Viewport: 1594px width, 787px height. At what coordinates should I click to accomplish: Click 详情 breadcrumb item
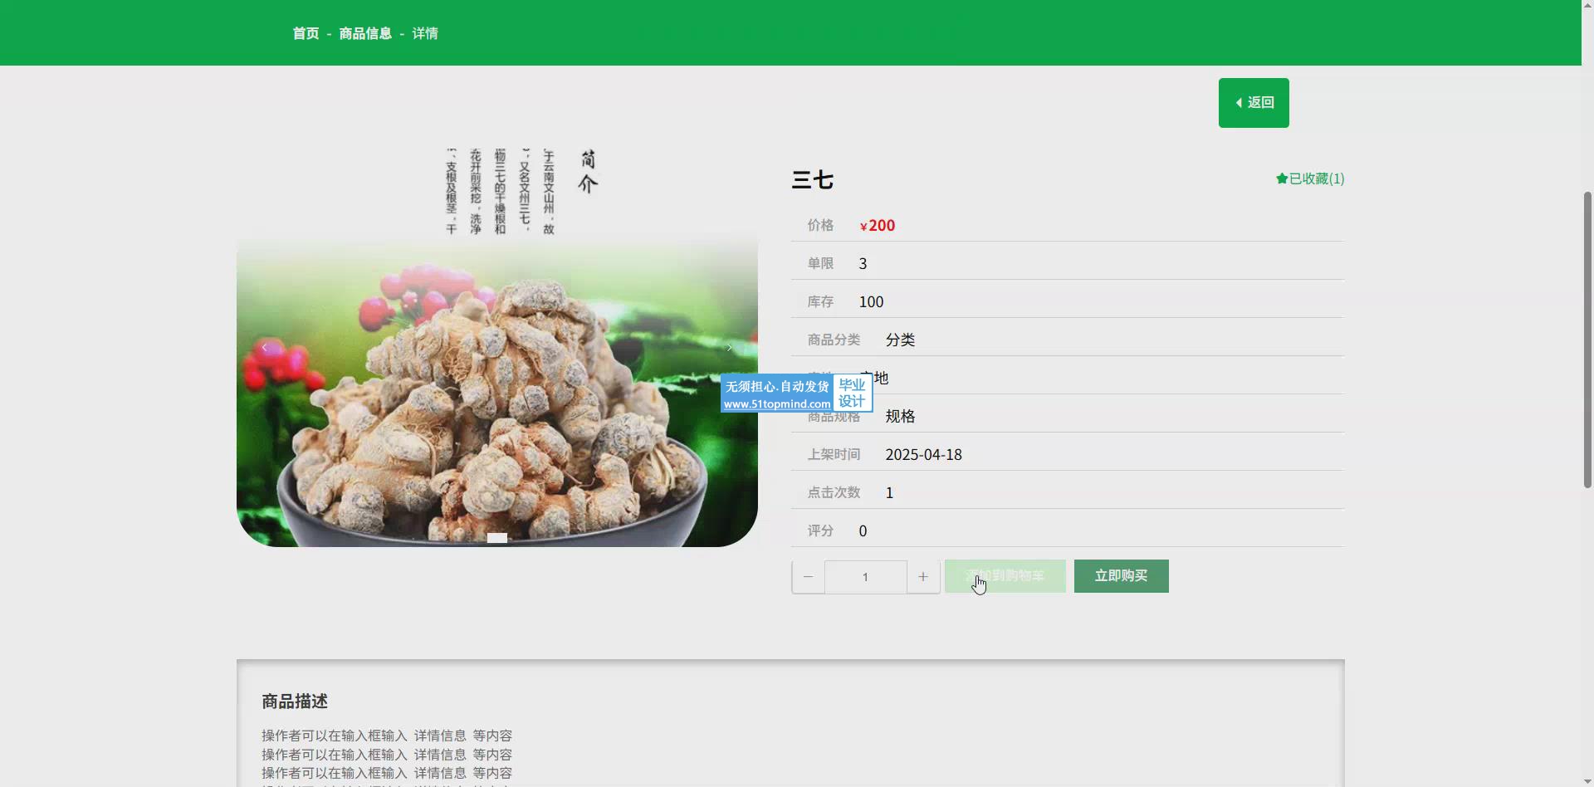point(425,33)
